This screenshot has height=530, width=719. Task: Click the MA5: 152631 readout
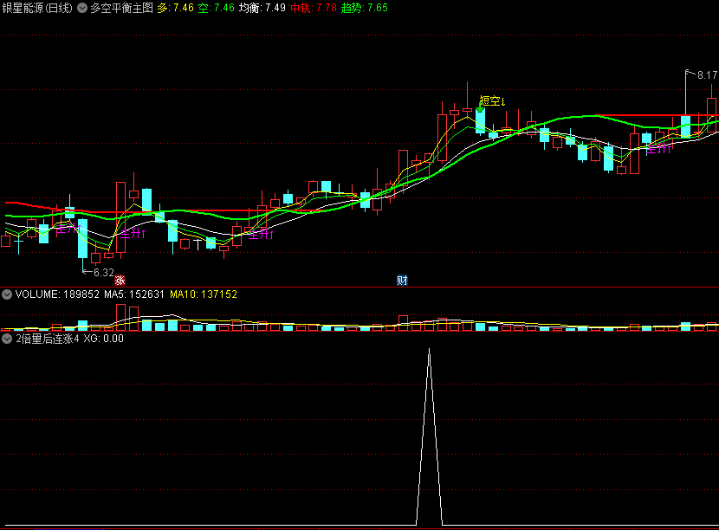[x=134, y=294]
